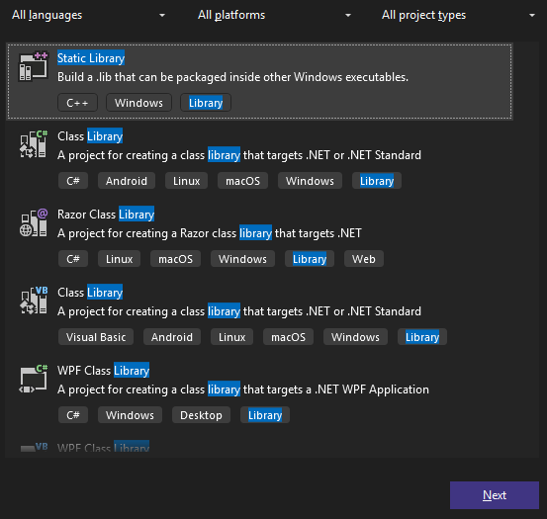The image size is (547, 519).
Task: Click the Android tag on C# Class Library
Action: coord(127,181)
